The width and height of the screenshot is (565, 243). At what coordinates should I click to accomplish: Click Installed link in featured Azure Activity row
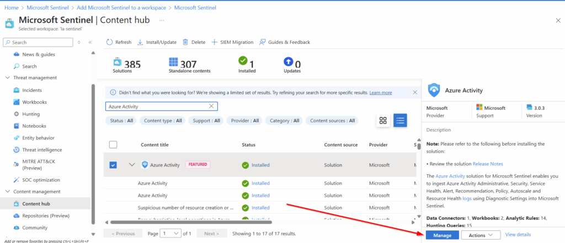point(260,165)
